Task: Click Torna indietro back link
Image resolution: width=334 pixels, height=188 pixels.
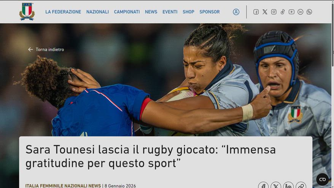Action: point(46,49)
